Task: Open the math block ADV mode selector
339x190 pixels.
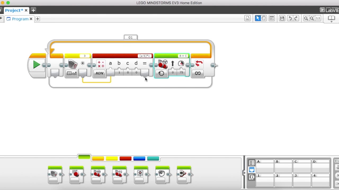Action: pos(100,73)
